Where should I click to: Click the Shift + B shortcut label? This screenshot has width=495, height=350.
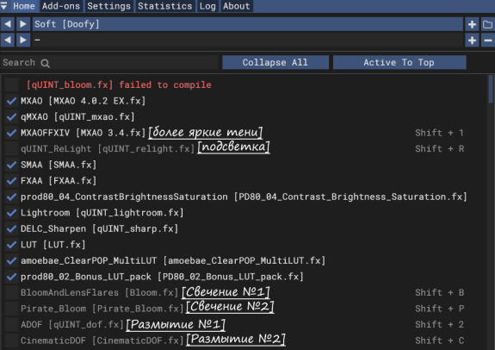(439, 292)
